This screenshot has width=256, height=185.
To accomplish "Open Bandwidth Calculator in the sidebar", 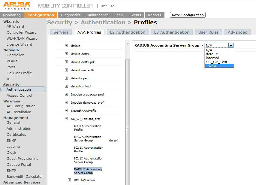I will click(25, 177).
